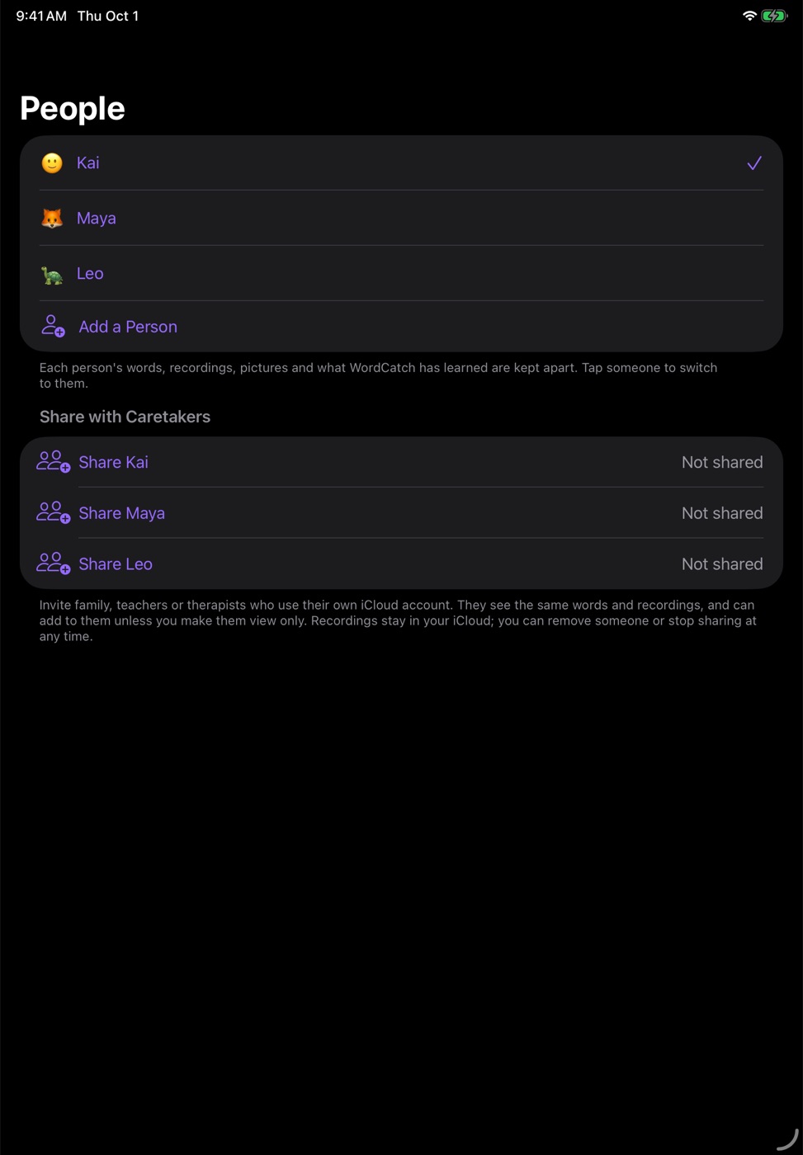Tap the Wi-Fi status icon
803x1155 pixels.
click(x=749, y=16)
